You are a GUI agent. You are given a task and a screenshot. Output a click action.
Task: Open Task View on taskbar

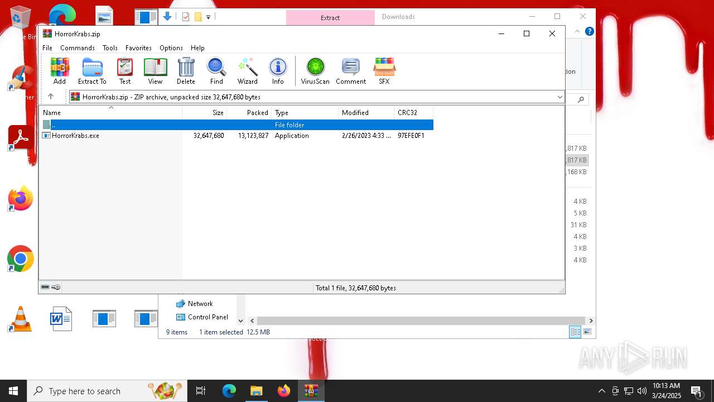201,391
